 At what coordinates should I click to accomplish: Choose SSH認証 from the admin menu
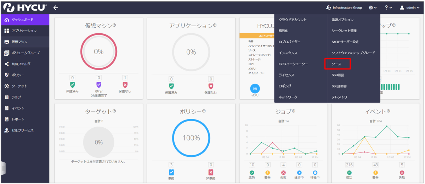click(x=338, y=75)
